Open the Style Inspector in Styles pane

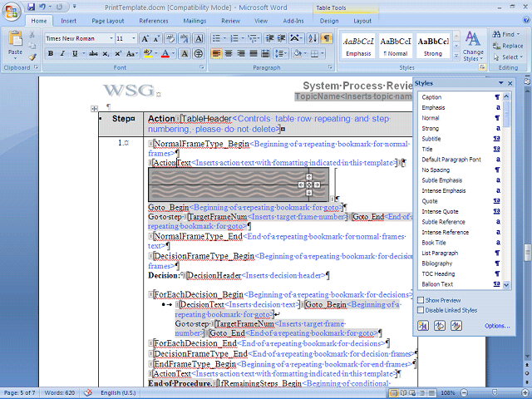(441, 325)
